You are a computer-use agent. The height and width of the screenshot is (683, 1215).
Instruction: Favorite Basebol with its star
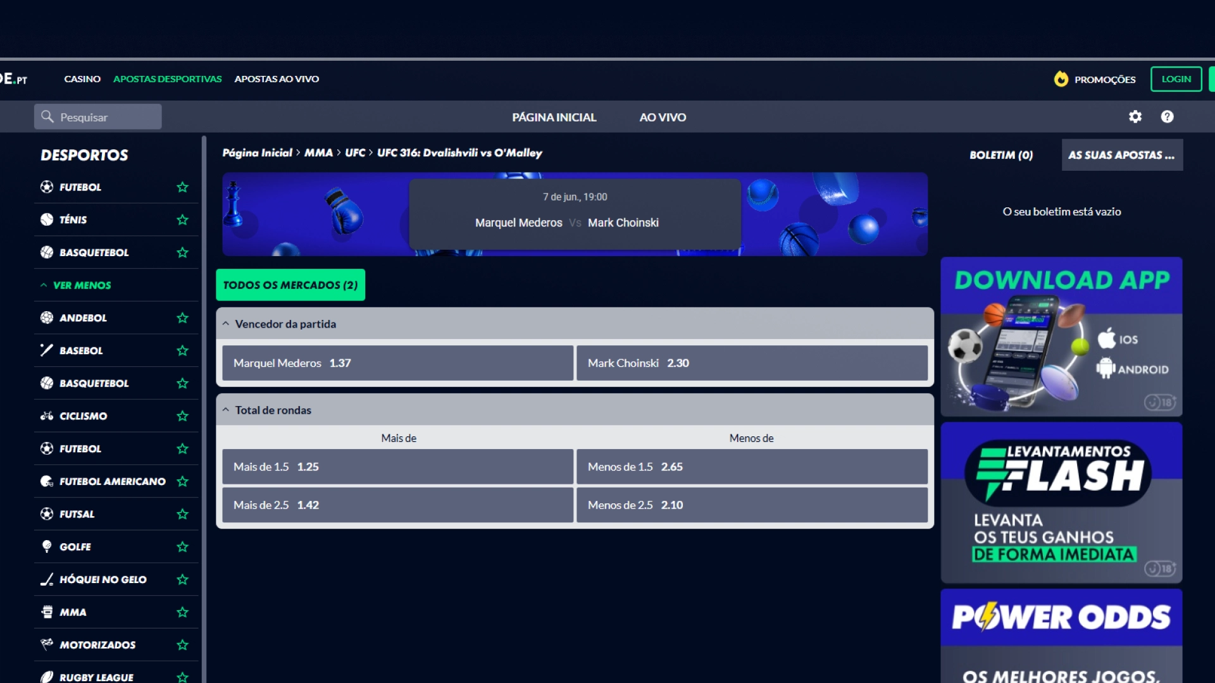coord(182,351)
